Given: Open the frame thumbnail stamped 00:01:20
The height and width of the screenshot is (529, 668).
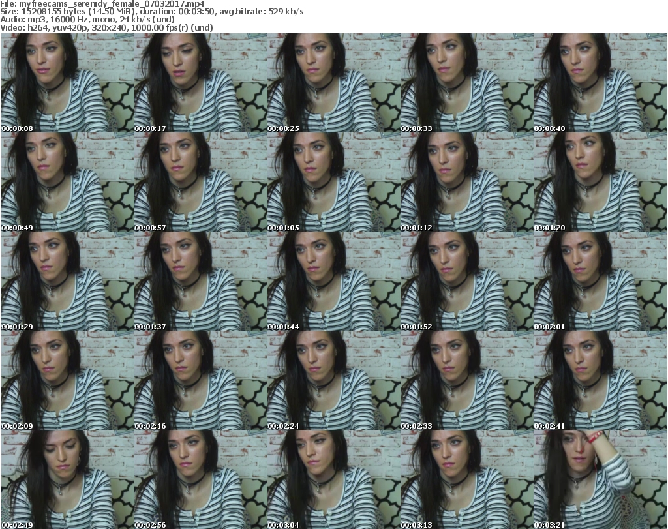Looking at the screenshot, I should click(600, 182).
